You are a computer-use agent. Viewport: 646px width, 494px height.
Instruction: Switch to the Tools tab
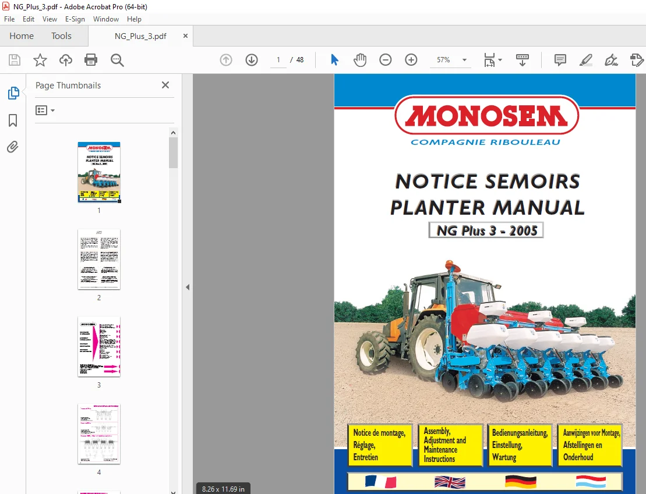coord(61,36)
